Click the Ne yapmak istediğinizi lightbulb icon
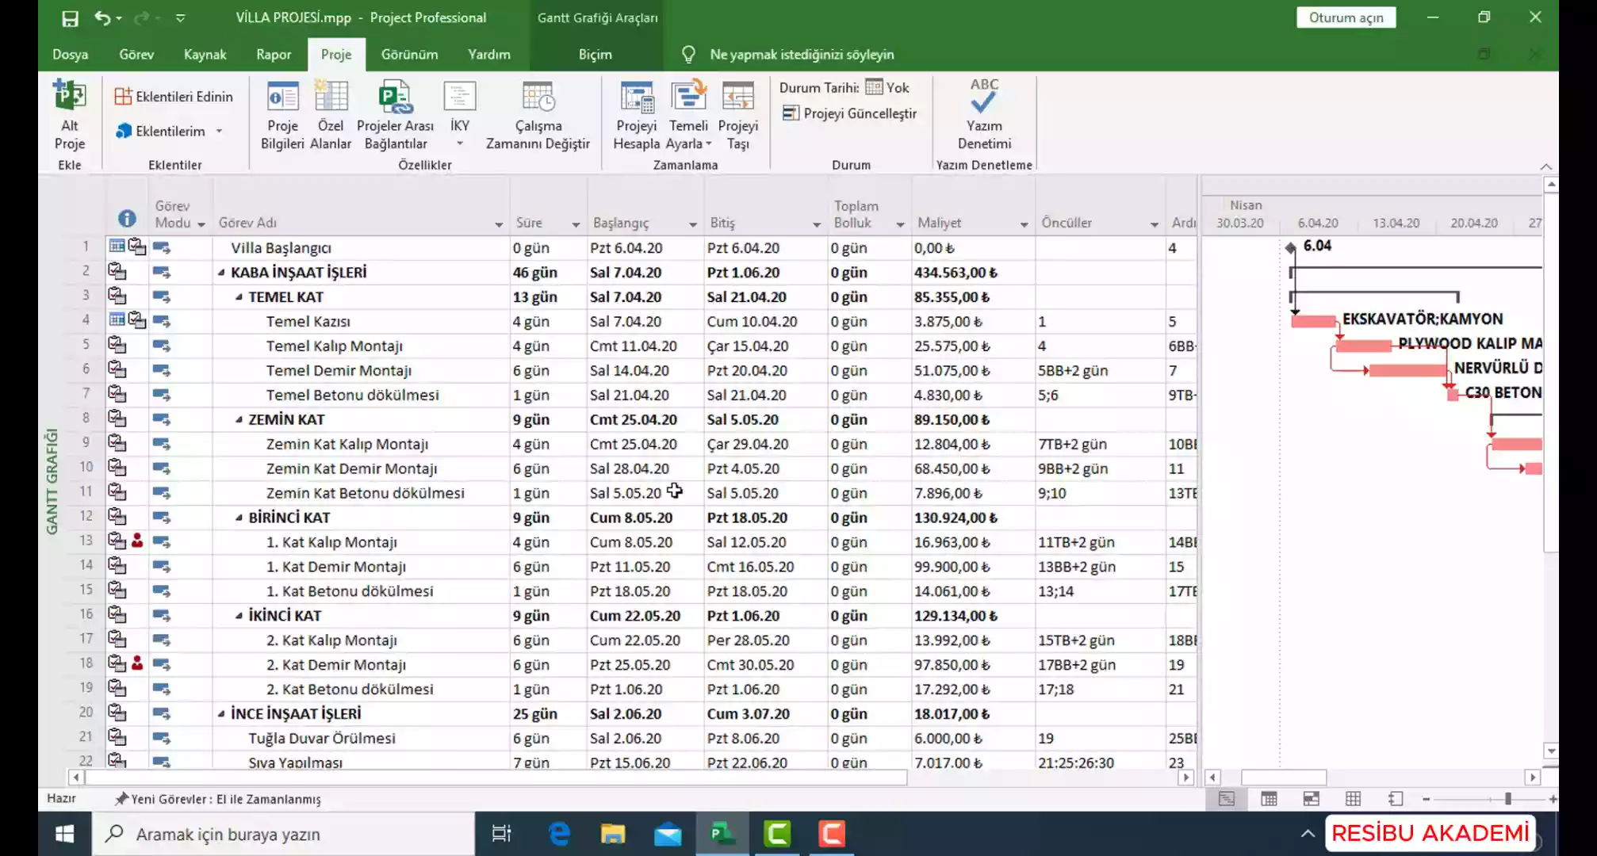 pyautogui.click(x=688, y=54)
